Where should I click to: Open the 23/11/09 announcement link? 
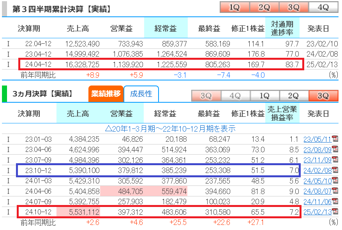(317, 160)
